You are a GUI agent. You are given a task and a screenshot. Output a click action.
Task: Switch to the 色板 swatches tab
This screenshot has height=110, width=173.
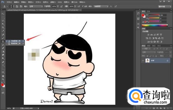pos(148,11)
